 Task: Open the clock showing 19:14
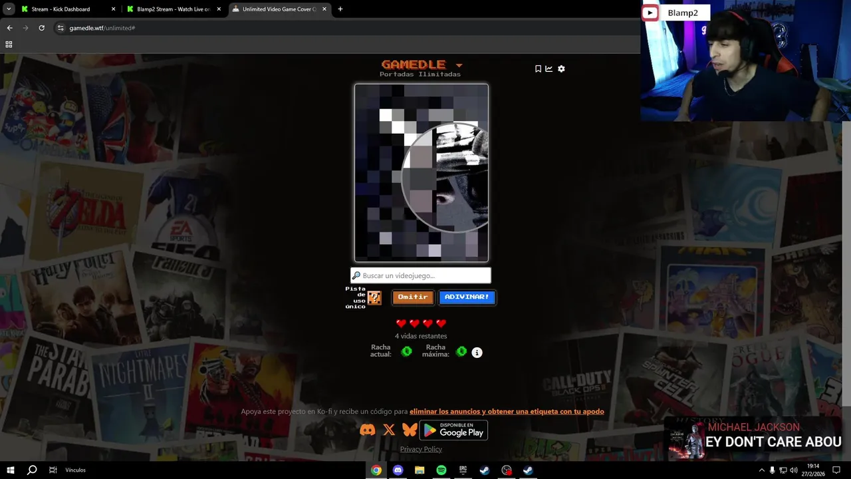point(813,470)
